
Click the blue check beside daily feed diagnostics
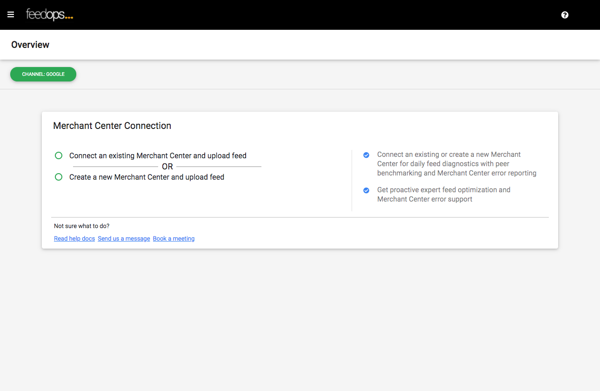click(x=367, y=155)
